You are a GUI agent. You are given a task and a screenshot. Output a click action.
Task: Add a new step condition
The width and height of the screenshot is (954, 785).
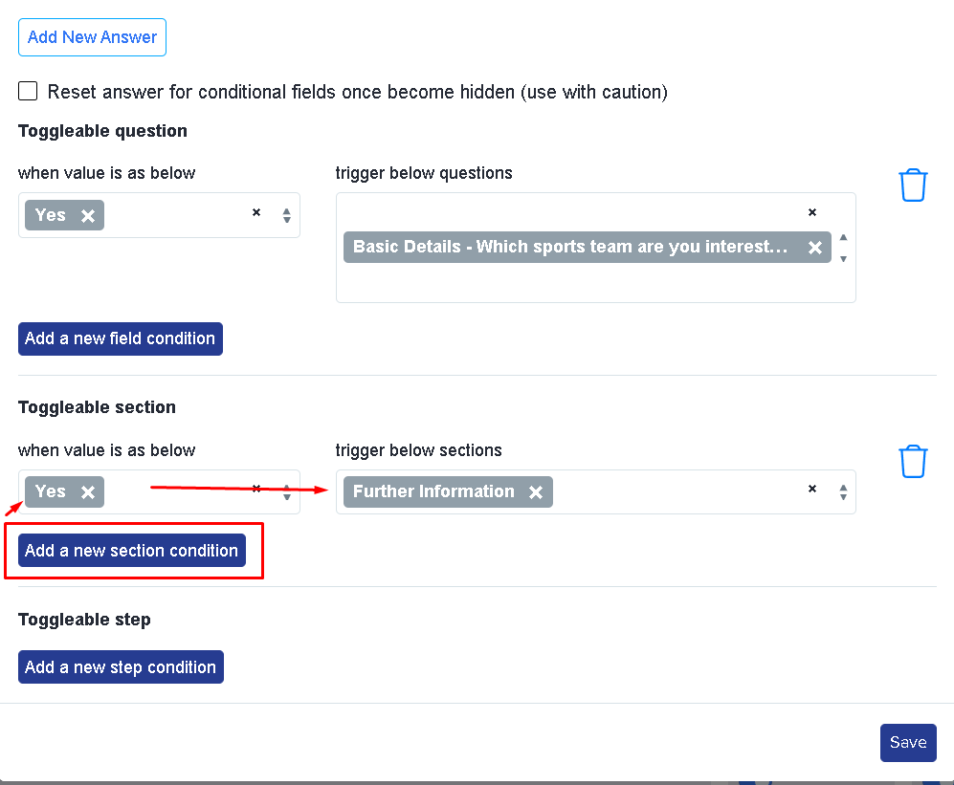[122, 667]
